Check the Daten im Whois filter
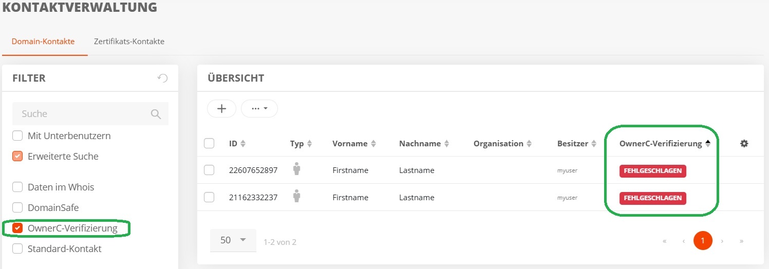Image resolution: width=769 pixels, height=269 pixels. coord(17,187)
